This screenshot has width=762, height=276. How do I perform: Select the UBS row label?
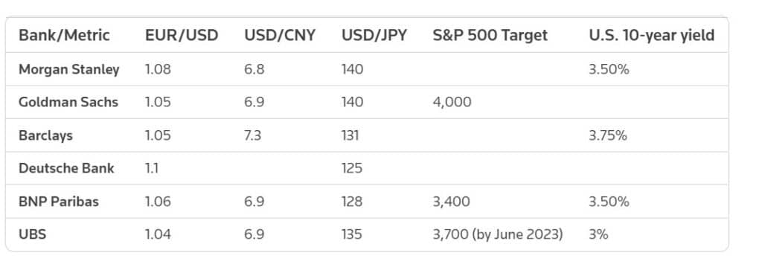pos(33,234)
